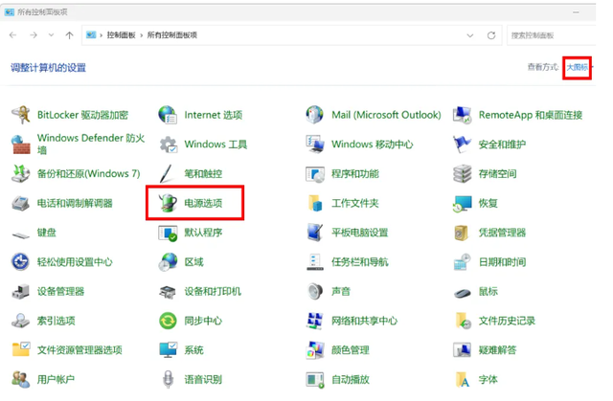Open the 声音 speaker icon

[x=315, y=292]
